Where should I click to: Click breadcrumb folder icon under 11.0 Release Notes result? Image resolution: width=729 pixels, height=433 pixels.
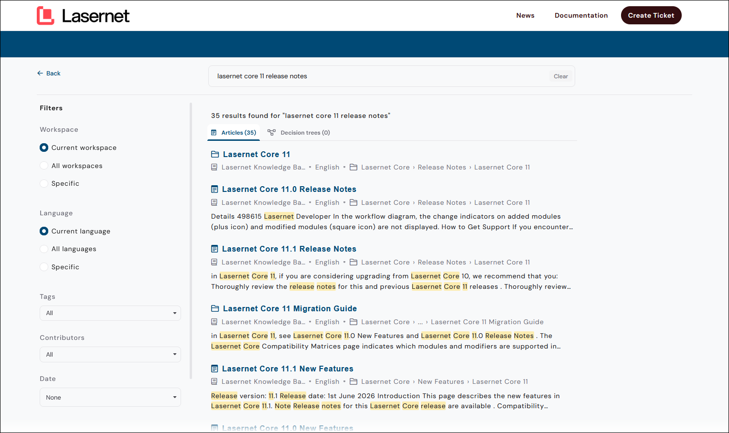[354, 203]
